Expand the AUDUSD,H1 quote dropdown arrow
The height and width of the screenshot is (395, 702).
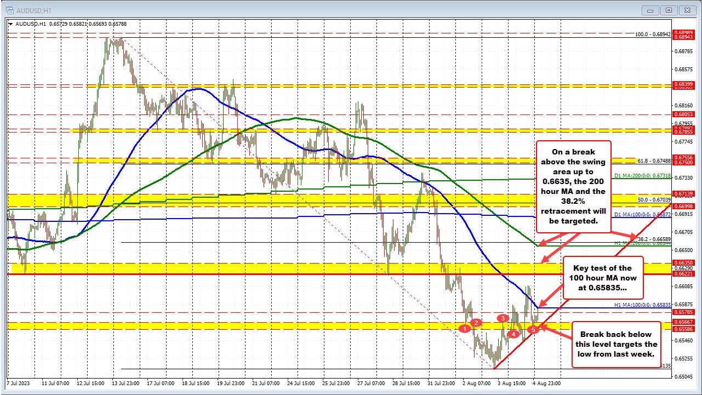coord(11,24)
